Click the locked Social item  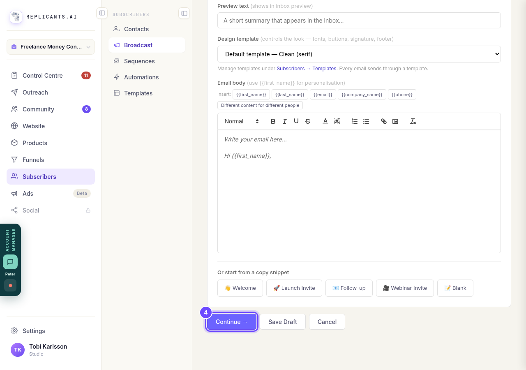51,210
